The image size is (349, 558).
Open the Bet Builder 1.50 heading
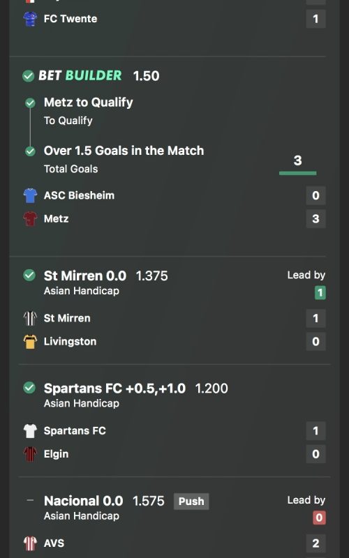coord(99,76)
